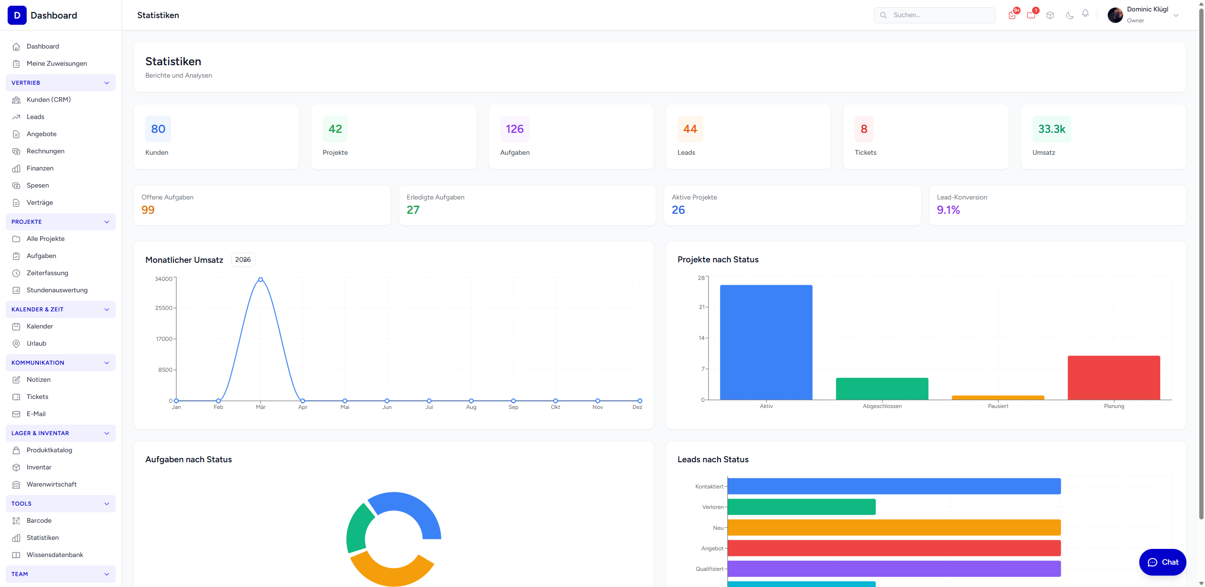This screenshot has width=1205, height=587.
Task: Open the notifications bell
Action: click(x=1085, y=13)
